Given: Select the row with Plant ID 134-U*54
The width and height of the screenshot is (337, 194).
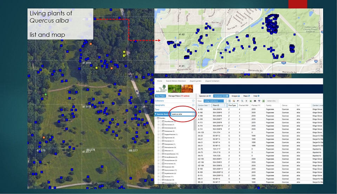Looking at the screenshot, I should click(260, 132).
